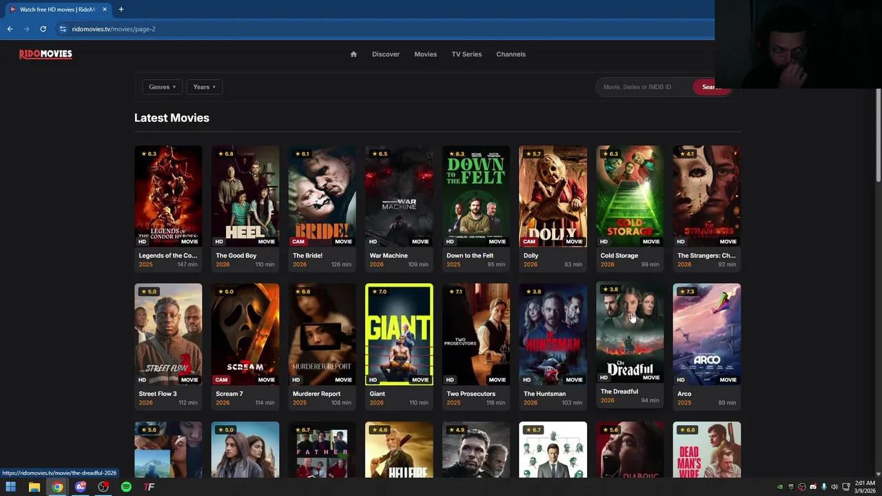Click the volume icon in system tray
The image size is (882, 496).
pyautogui.click(x=834, y=487)
